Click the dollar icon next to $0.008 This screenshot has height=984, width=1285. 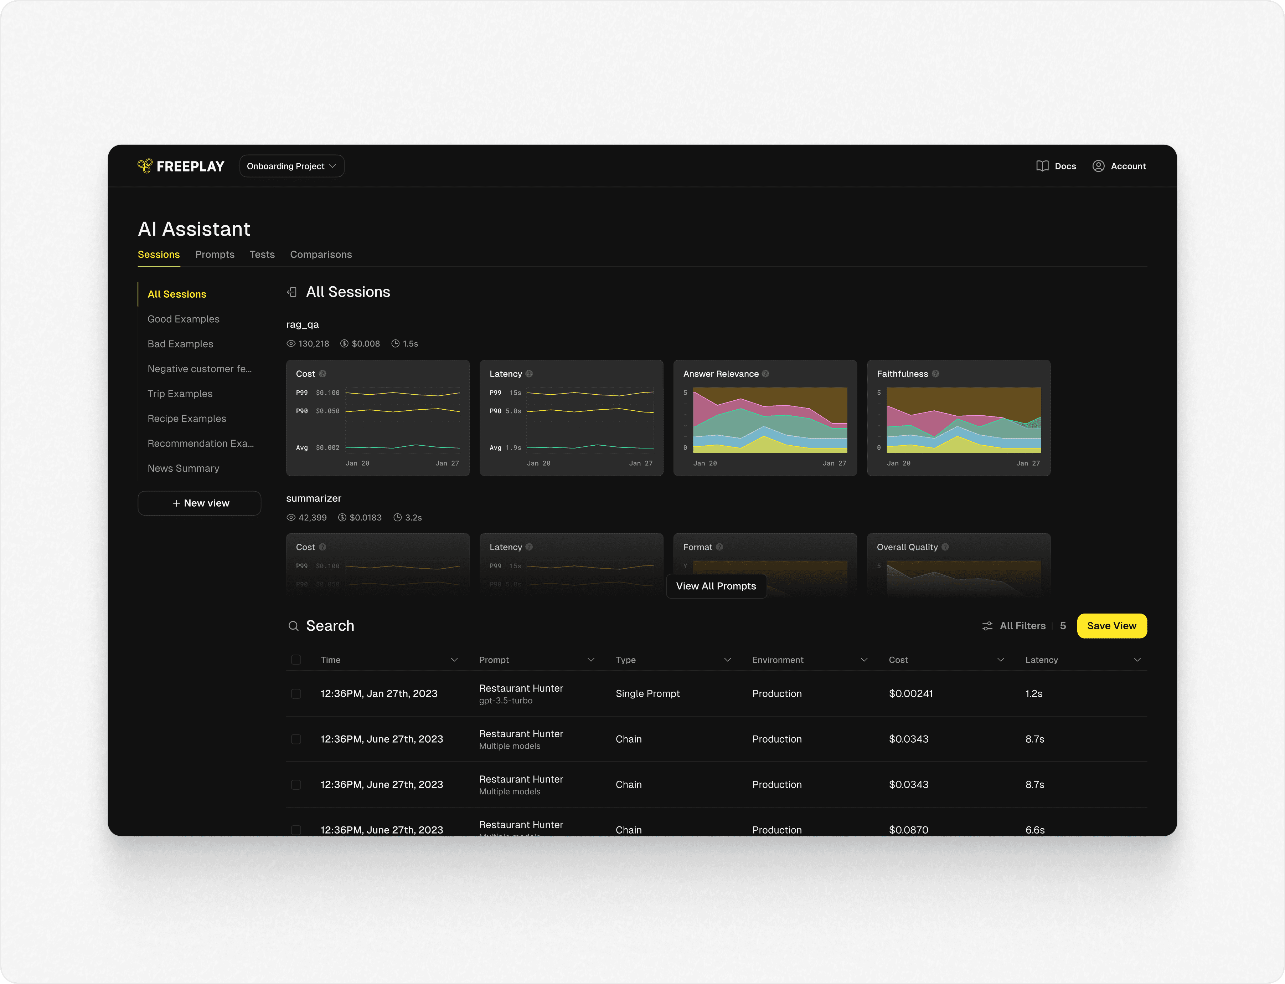pyautogui.click(x=344, y=344)
